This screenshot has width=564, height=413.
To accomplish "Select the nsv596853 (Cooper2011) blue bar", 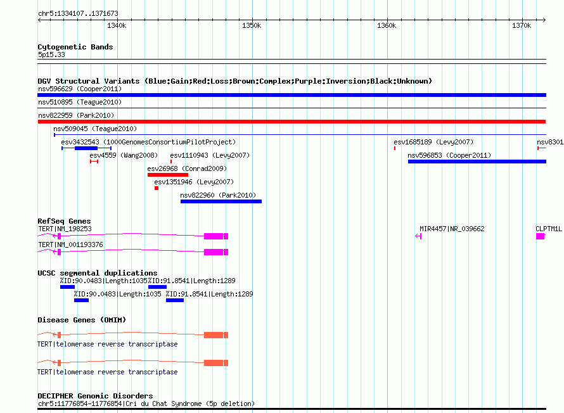I will click(x=477, y=162).
